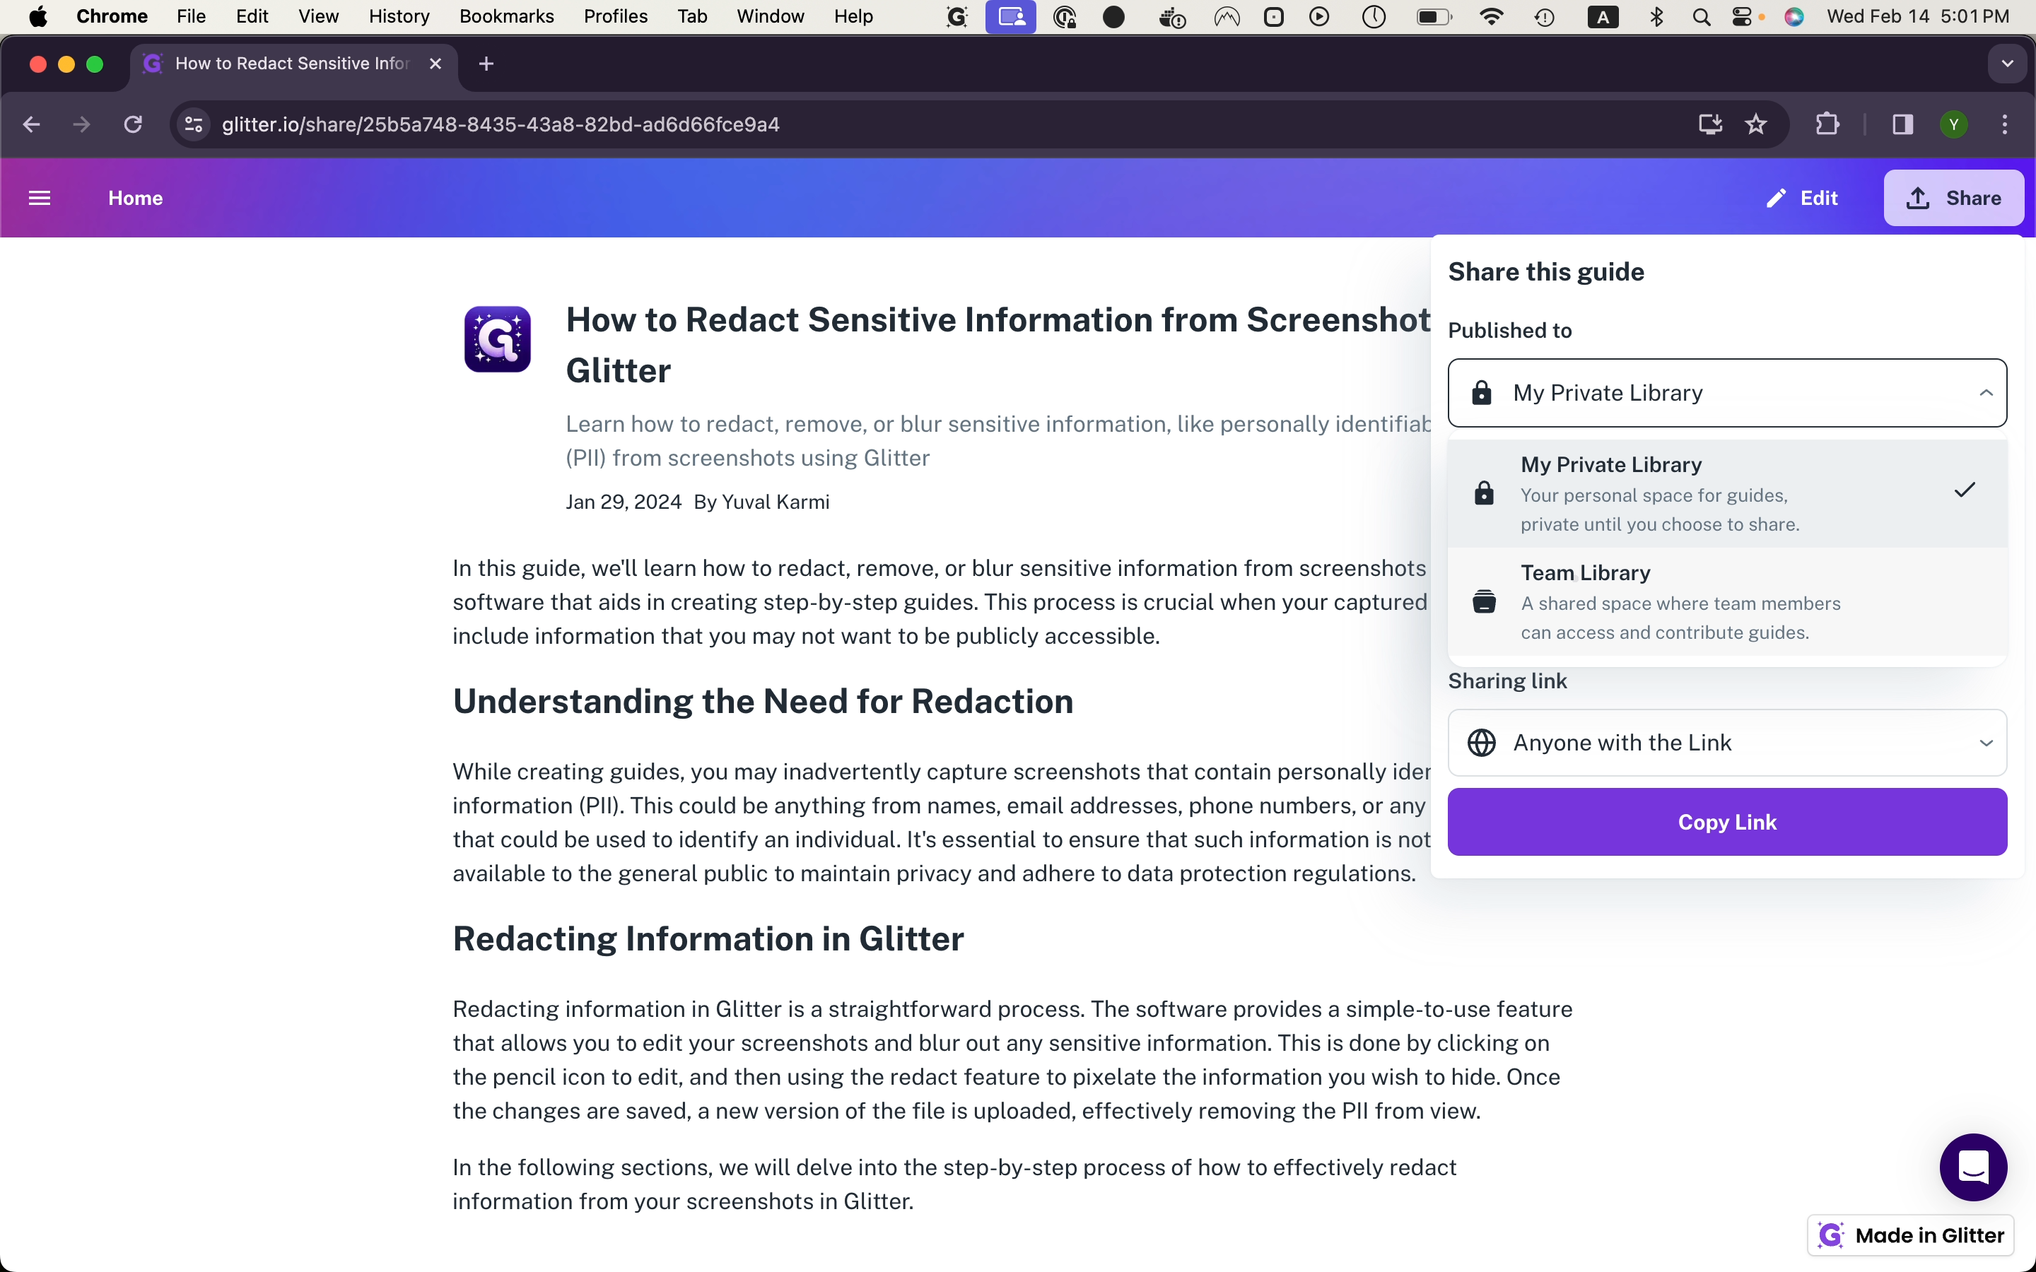Click the Edit pencil button
Screen dimensions: 2036x1272
pos(1802,198)
